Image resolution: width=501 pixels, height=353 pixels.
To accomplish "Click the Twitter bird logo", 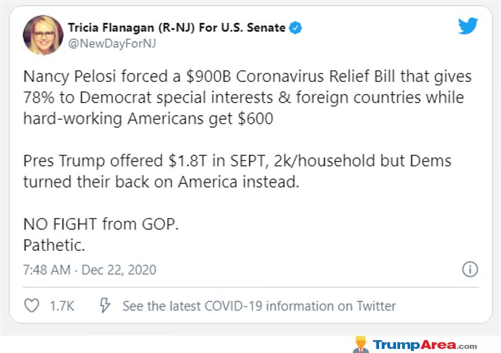I will (x=468, y=26).
